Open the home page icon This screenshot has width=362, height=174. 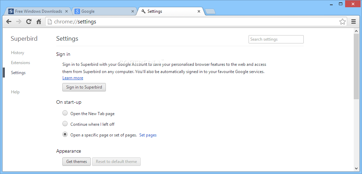(39, 22)
